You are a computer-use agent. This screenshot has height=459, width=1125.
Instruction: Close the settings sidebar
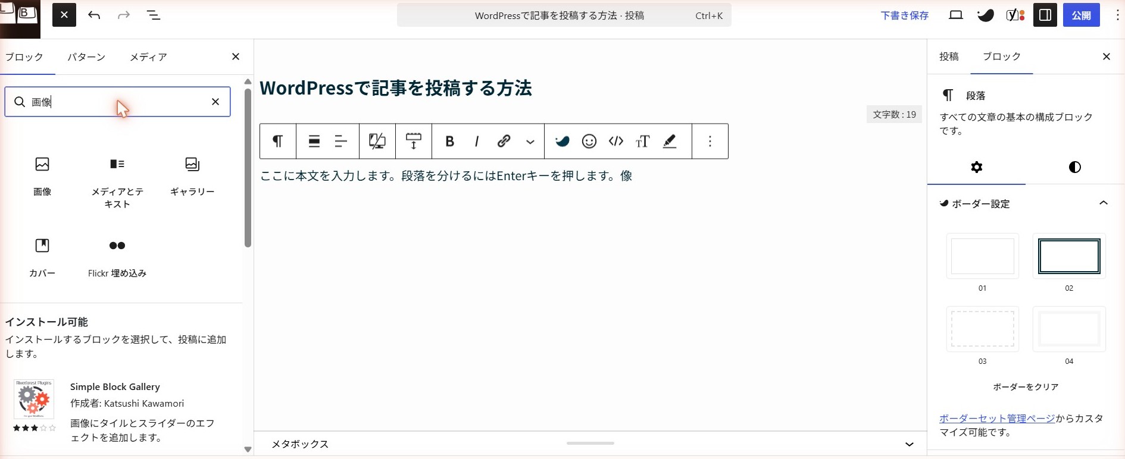[x=1107, y=56]
